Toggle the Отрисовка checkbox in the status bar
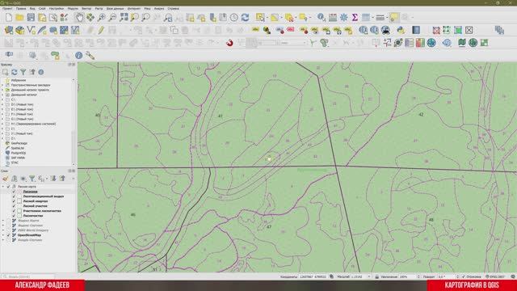Viewport: 517px width, 291px height. (463, 276)
